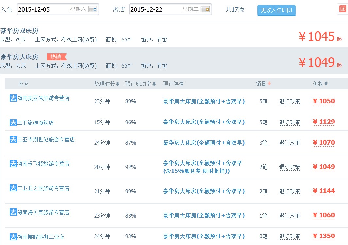Open the check-out date calendar icon

click(205, 9)
